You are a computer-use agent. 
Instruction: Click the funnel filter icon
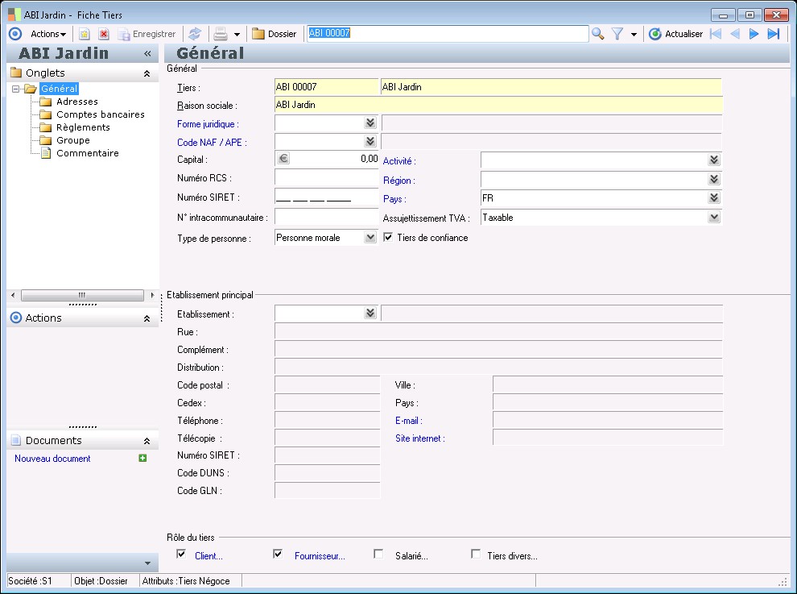(617, 34)
